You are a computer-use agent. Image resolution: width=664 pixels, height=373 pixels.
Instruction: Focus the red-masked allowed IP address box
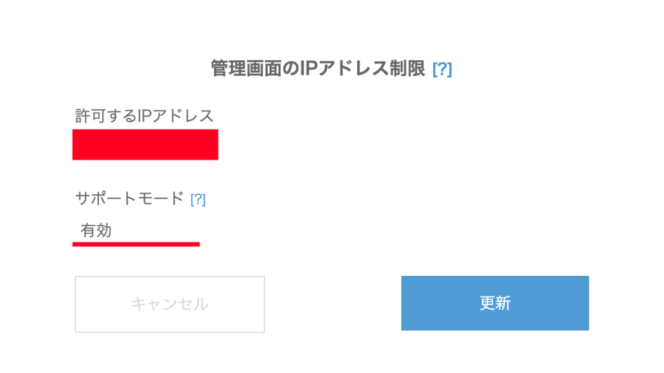[145, 144]
